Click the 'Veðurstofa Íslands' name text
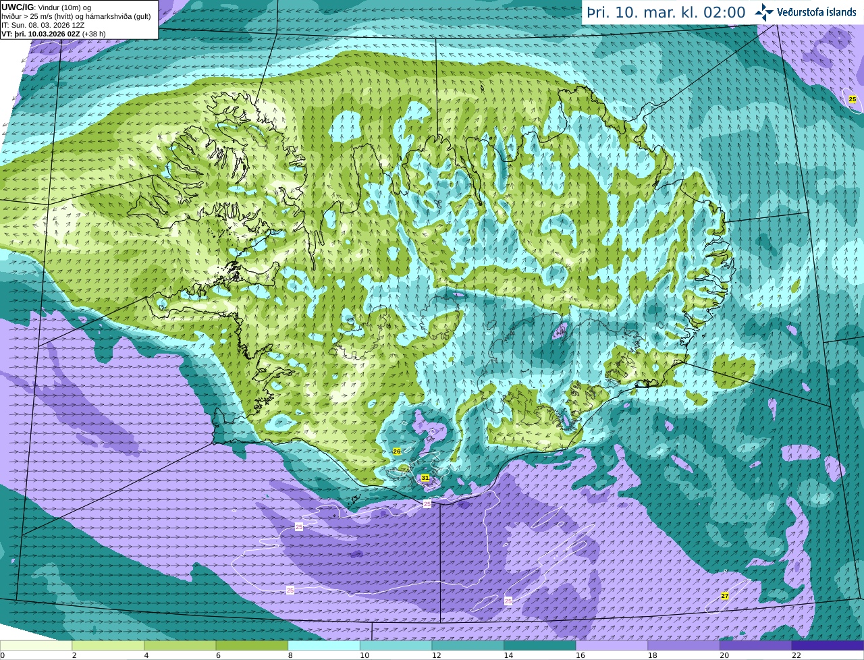The width and height of the screenshot is (864, 660). (816, 12)
